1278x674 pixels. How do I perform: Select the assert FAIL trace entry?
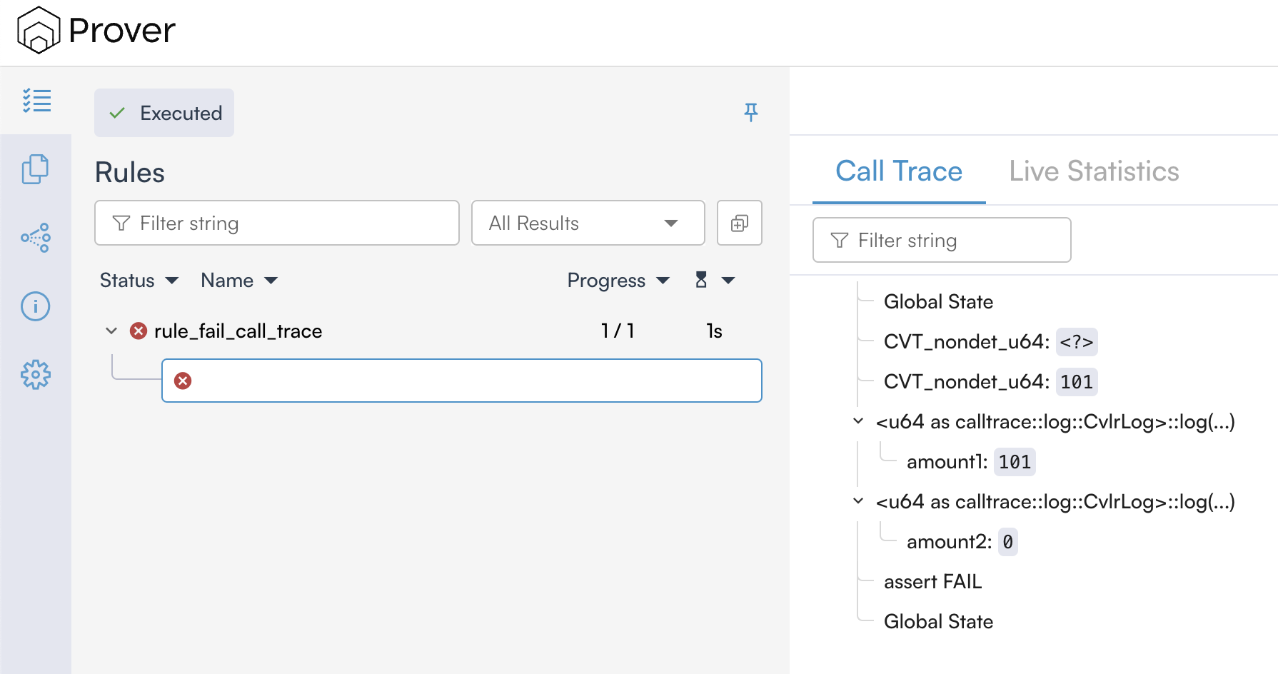[932, 581]
